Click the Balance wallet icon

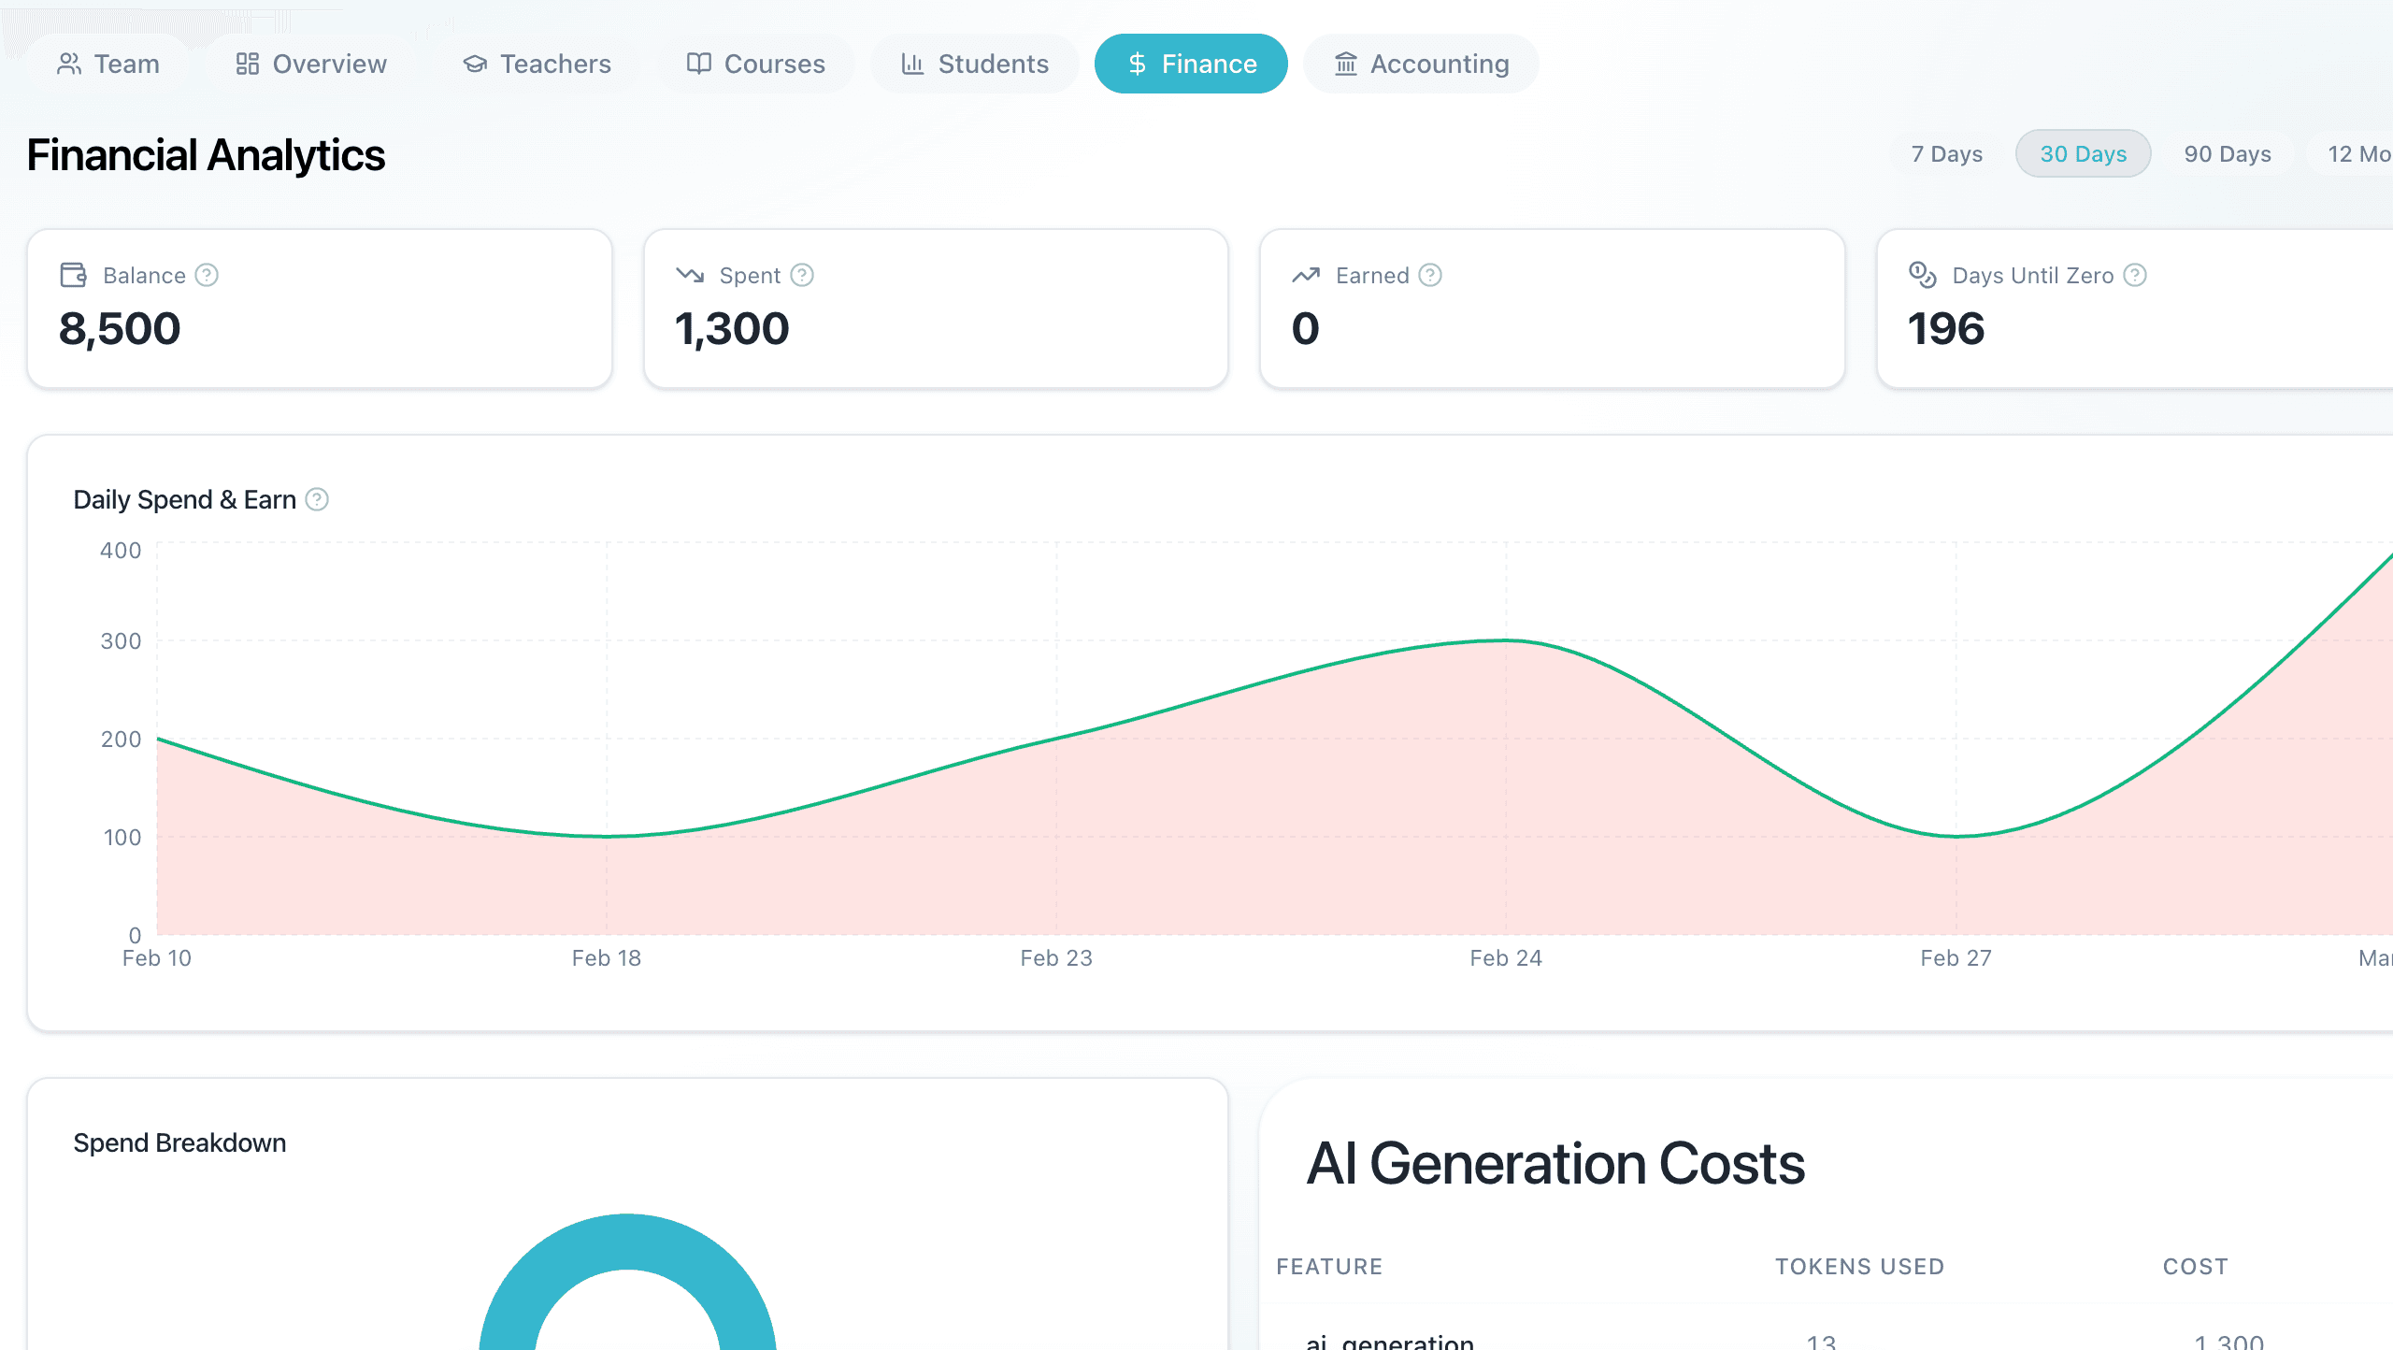coord(72,275)
